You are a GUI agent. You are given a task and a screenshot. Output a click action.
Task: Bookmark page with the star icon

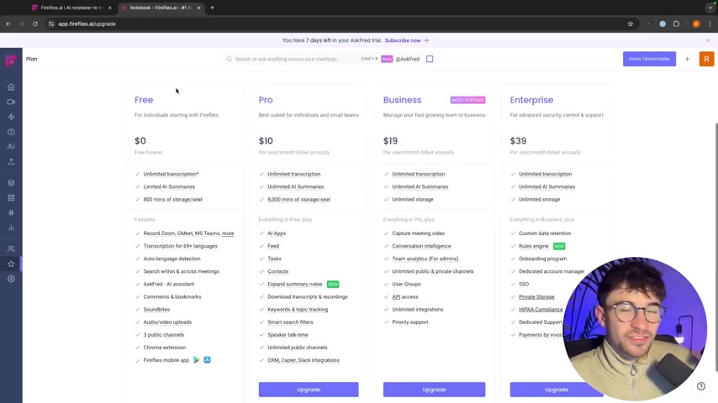630,24
